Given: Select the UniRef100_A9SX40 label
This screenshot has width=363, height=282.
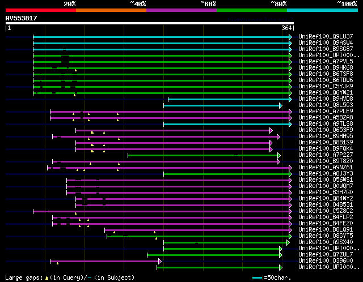Looking at the screenshot, I should click(326, 242).
